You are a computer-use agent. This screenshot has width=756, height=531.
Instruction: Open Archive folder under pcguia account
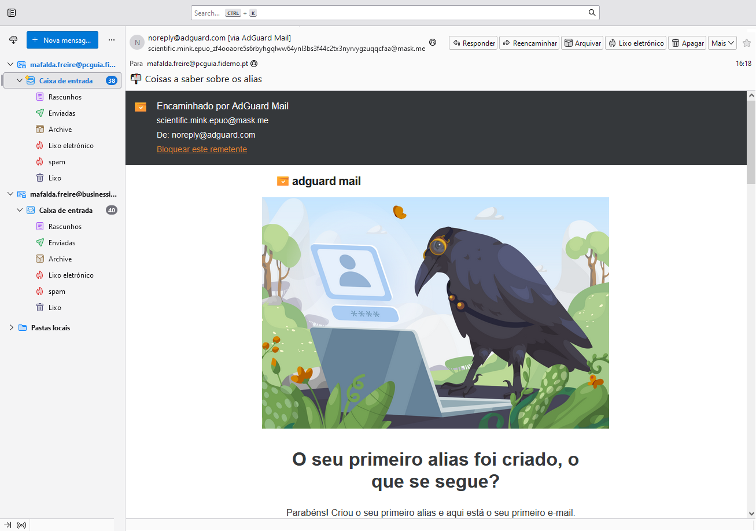click(x=60, y=130)
